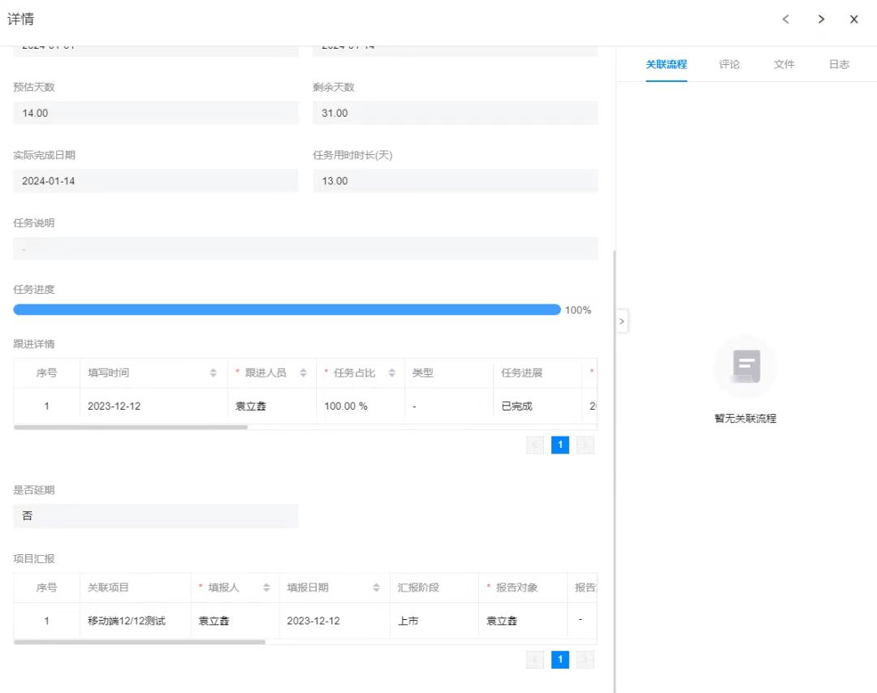Sort 项目汇报 table by 填报日期

tap(377, 588)
